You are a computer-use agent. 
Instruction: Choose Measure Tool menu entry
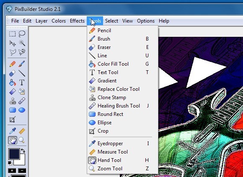[x=123, y=152]
